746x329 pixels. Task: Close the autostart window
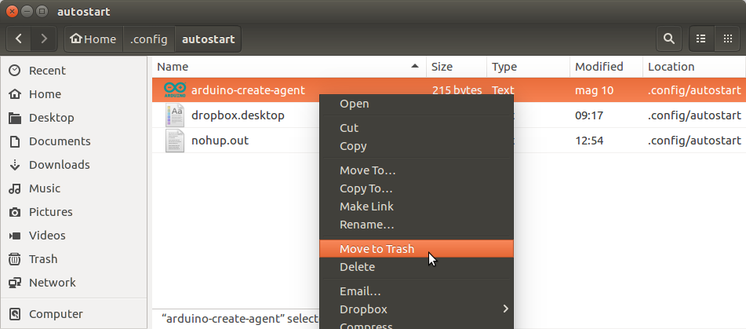click(12, 11)
